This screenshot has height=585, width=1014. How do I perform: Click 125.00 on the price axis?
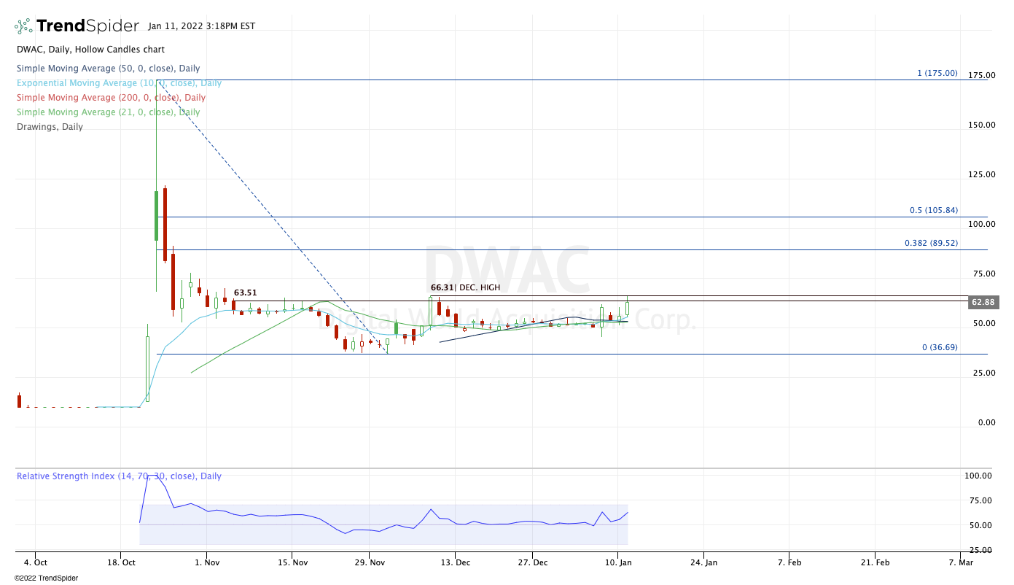981,174
